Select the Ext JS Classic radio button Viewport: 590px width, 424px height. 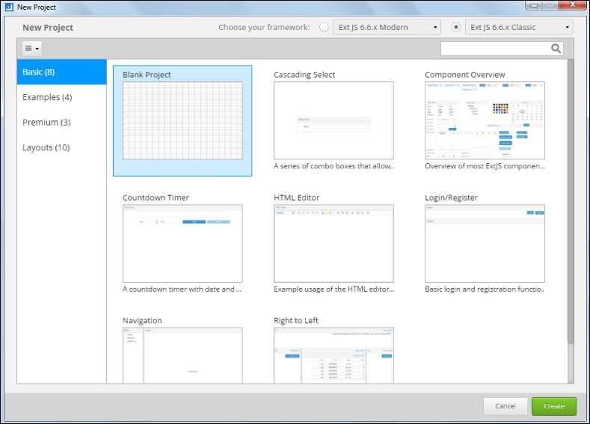[x=455, y=27]
